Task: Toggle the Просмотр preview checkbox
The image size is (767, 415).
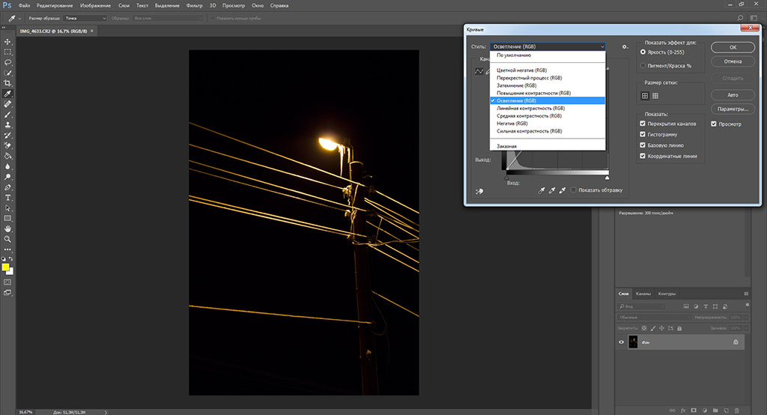Action: click(714, 124)
